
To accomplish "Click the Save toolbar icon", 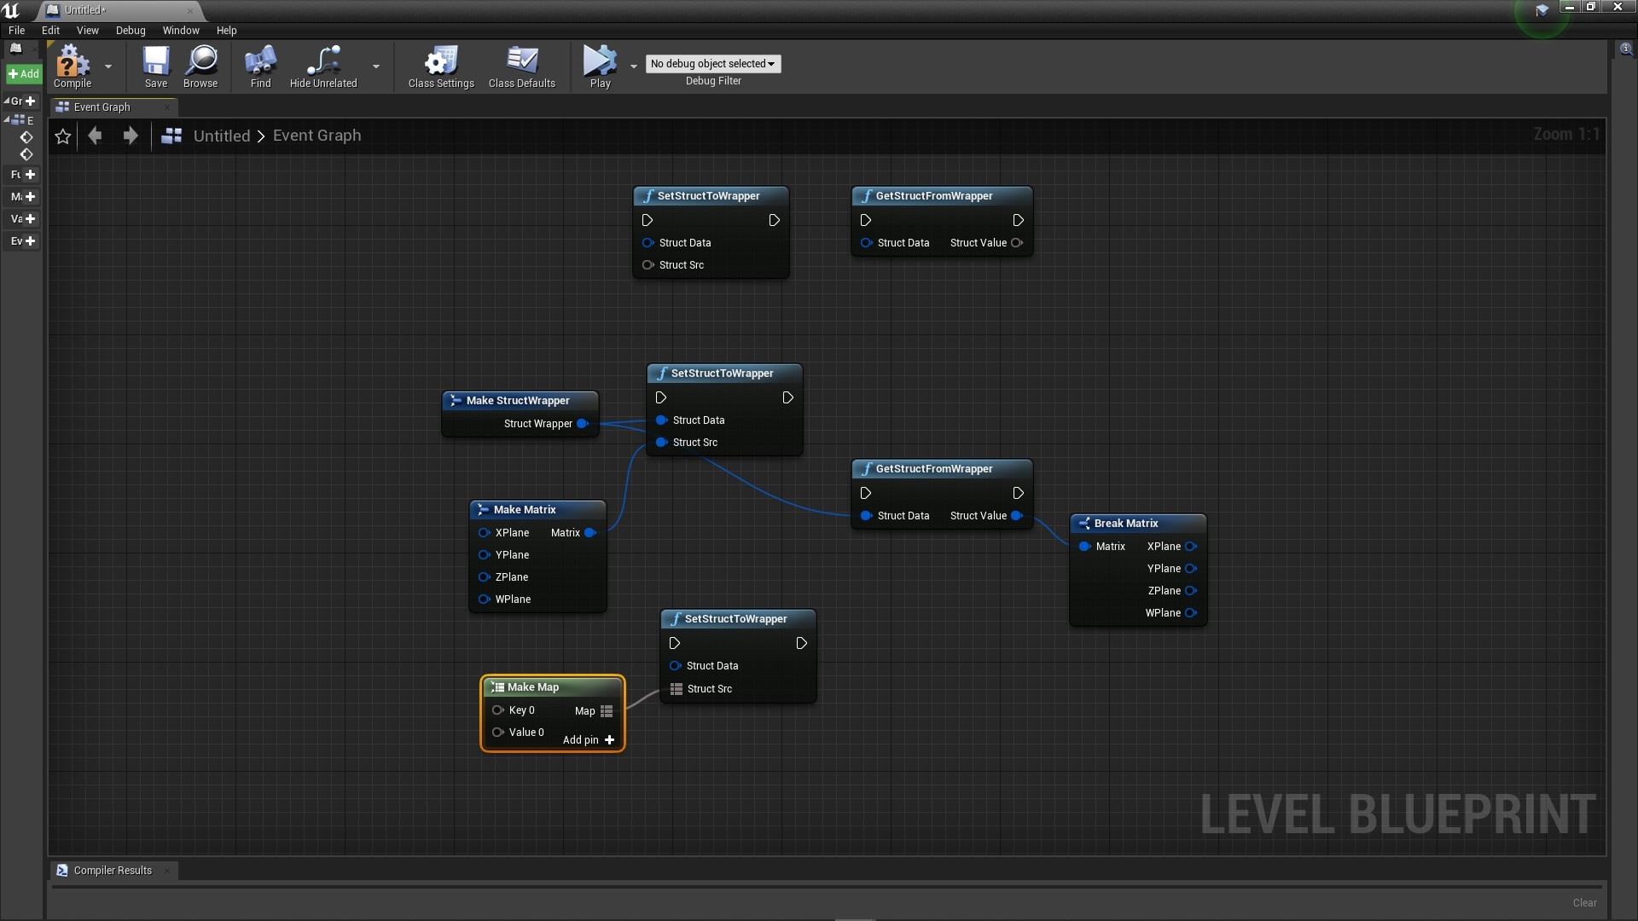I will (156, 66).
